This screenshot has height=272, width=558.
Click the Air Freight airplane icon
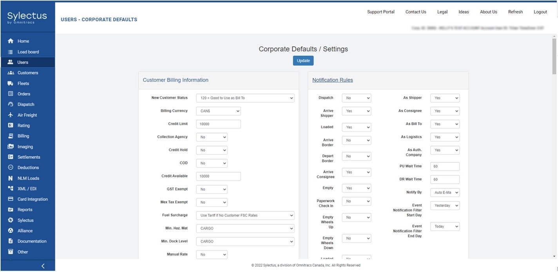pos(11,115)
